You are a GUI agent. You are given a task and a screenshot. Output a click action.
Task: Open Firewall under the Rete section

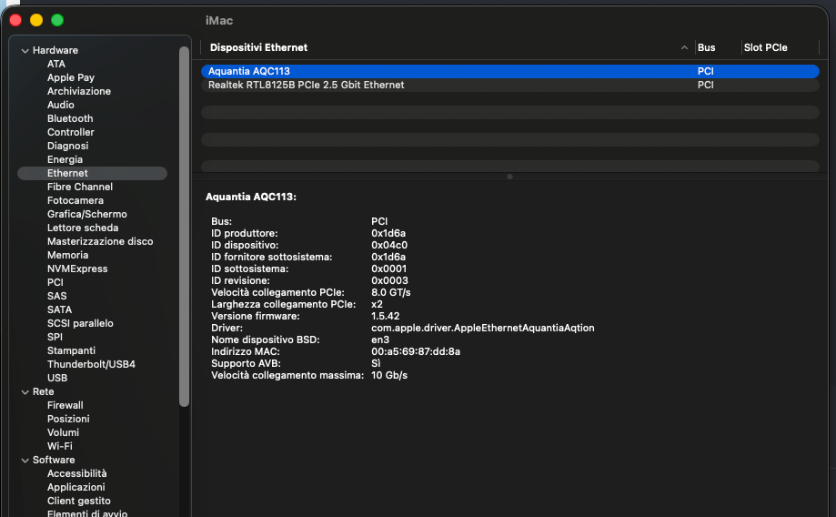(65, 405)
